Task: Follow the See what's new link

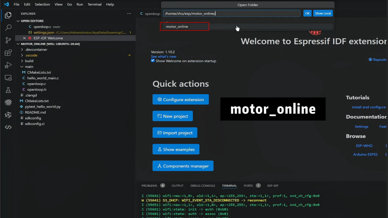Action: point(163,57)
